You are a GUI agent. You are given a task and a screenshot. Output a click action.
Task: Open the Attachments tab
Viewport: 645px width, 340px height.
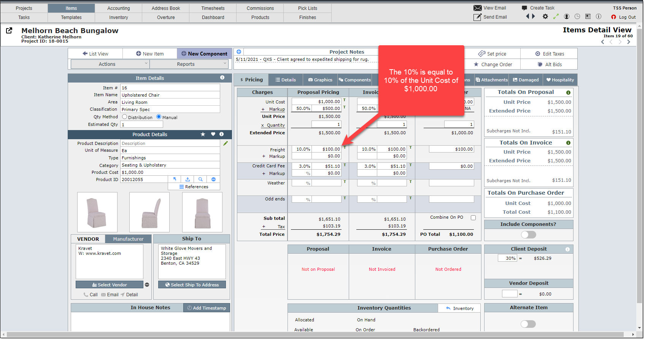click(492, 80)
